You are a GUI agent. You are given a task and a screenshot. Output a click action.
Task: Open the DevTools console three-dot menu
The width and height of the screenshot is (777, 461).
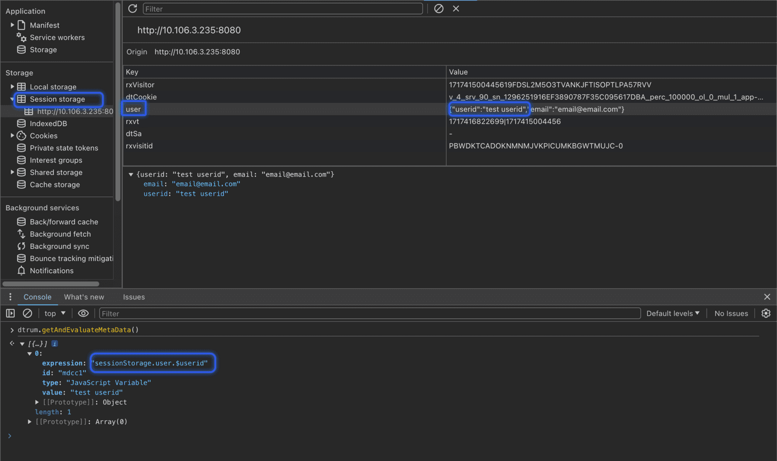click(x=10, y=296)
